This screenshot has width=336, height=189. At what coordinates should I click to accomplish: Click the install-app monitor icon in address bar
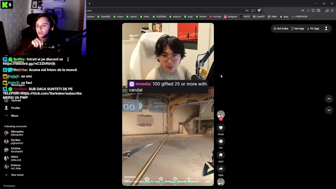point(253,10)
